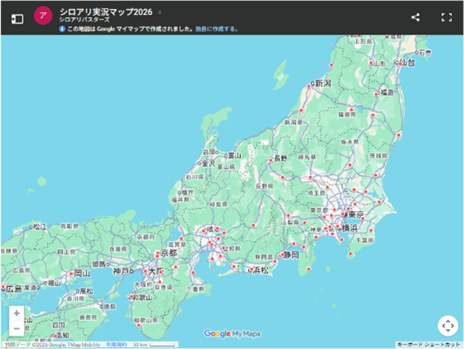
Task: Open the map camera pan control
Action: click(448, 325)
